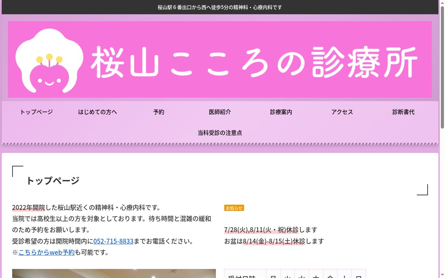
Task: Click the 当院では高校生以上 paragraph line
Action: point(112,219)
